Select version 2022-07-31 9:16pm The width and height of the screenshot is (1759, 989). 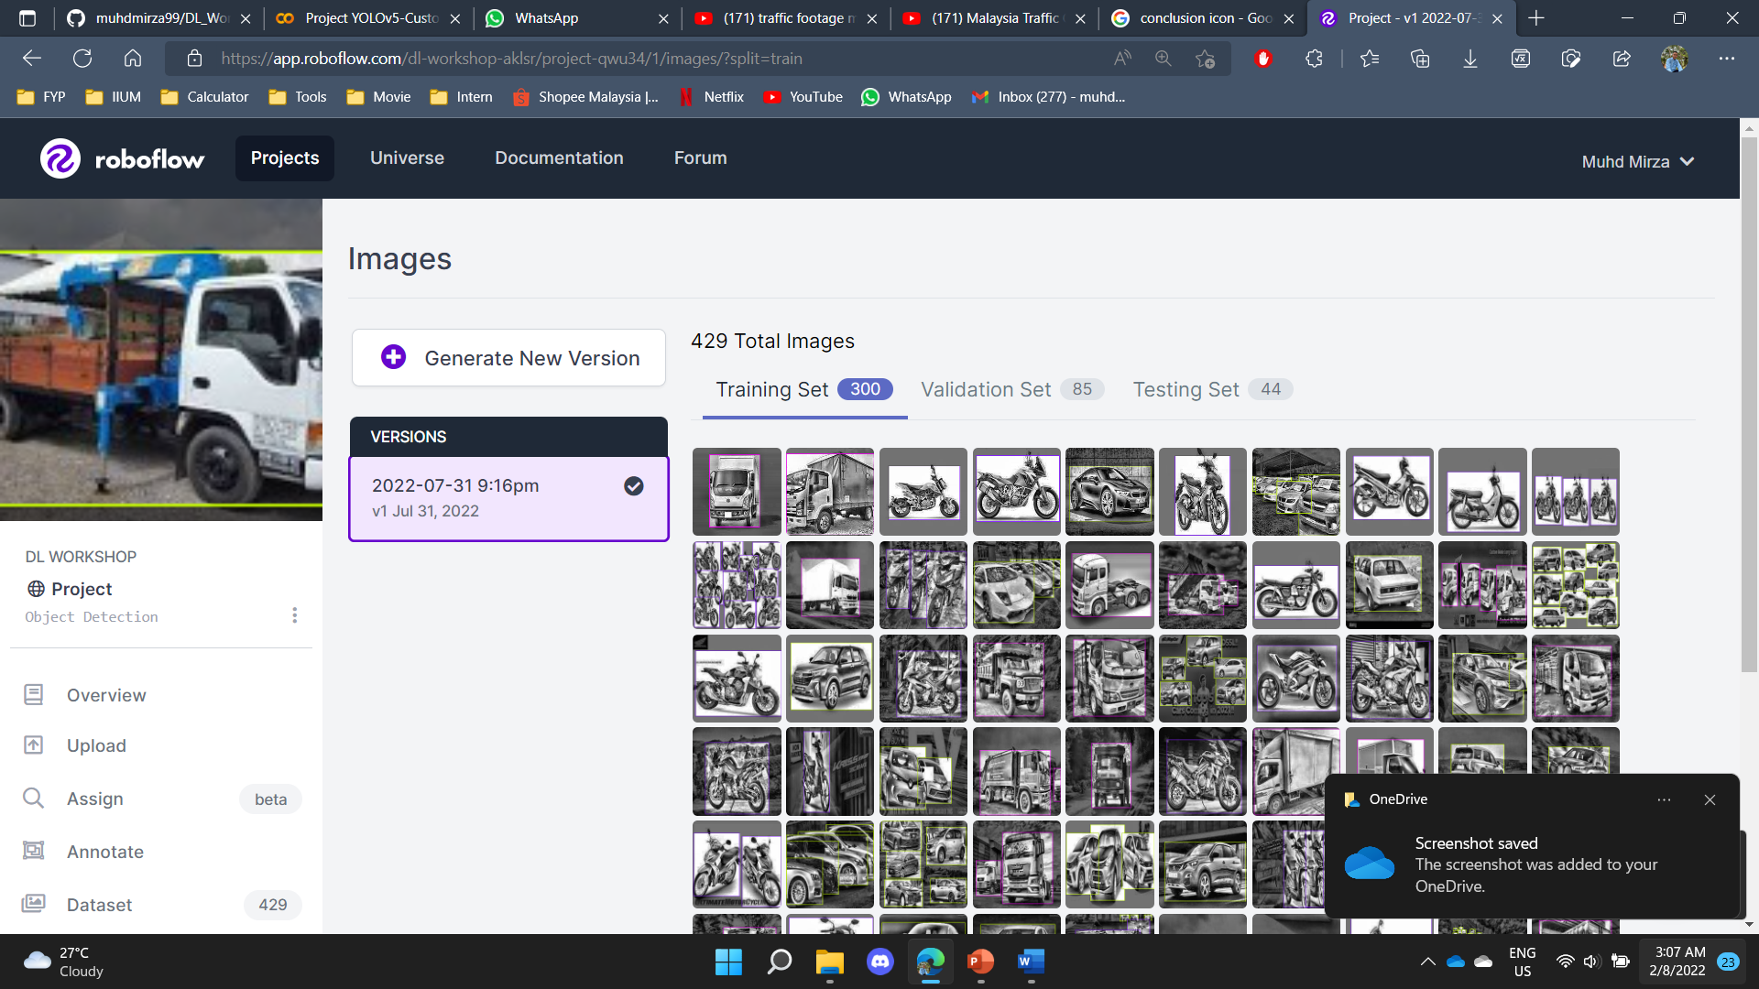508,498
